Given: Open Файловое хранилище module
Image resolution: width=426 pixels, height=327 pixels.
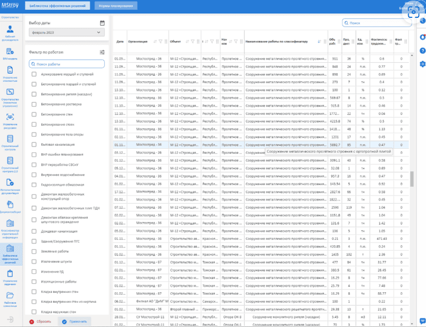Looking at the screenshot, I should coord(10,299).
